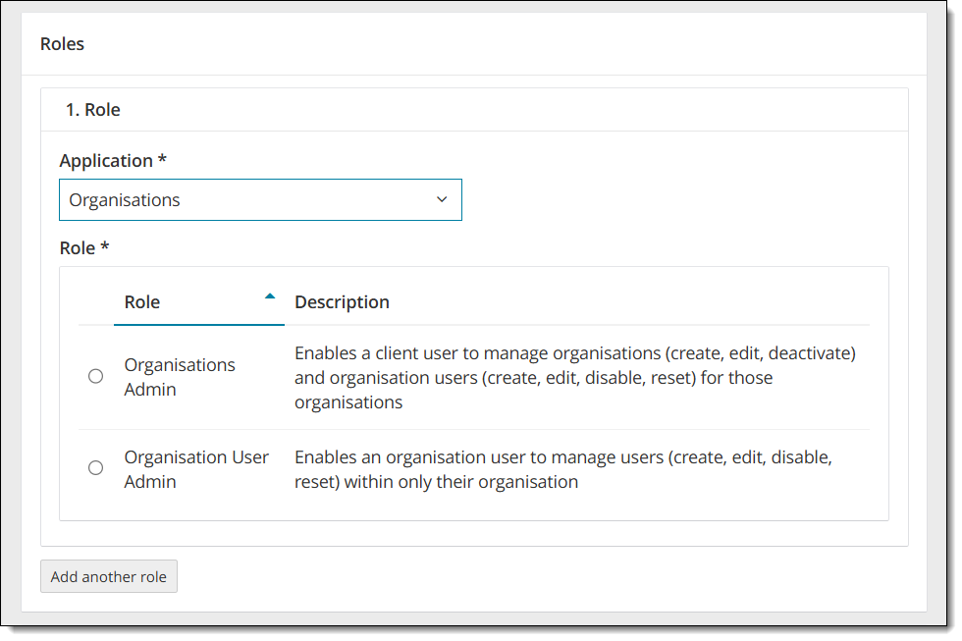
Task: Click the Organisation User Admin description text
Action: (562, 469)
